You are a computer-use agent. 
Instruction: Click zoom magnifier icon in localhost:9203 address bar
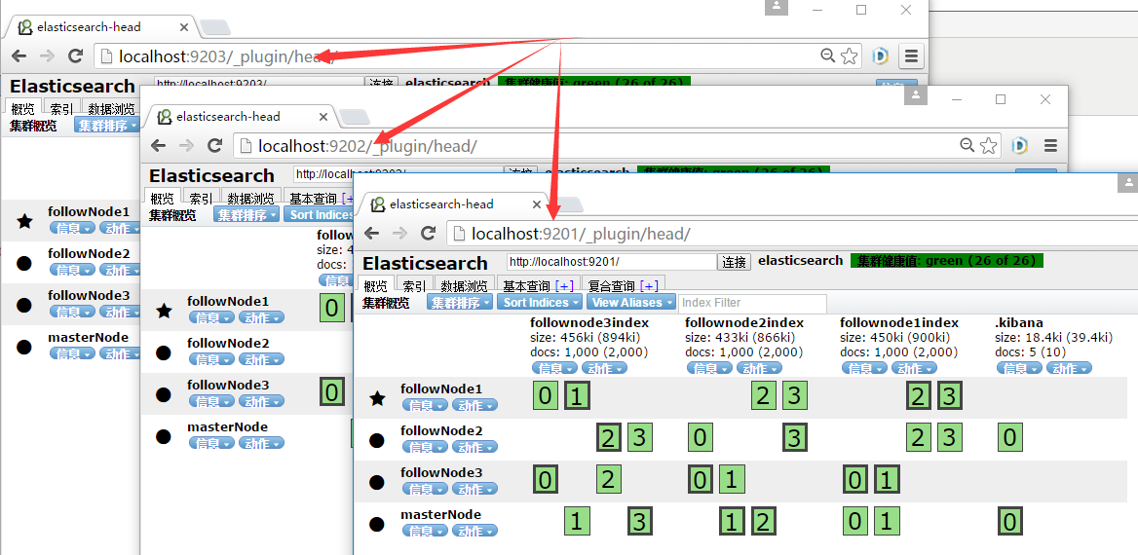[x=828, y=55]
